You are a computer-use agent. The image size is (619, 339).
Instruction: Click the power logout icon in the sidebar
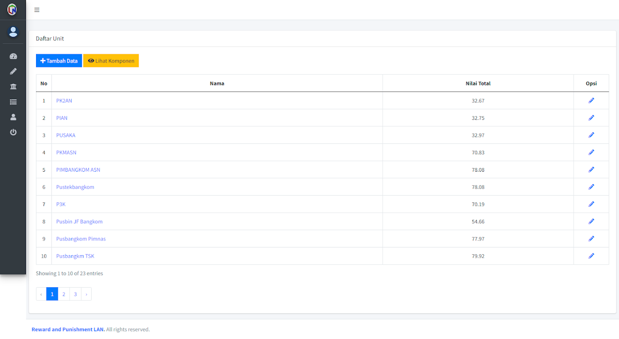point(13,132)
